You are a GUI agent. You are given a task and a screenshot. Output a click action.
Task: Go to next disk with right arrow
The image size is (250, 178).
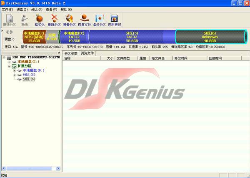tap(11, 32)
